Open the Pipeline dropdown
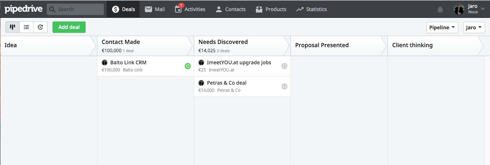The width and height of the screenshot is (490, 165). point(442,27)
